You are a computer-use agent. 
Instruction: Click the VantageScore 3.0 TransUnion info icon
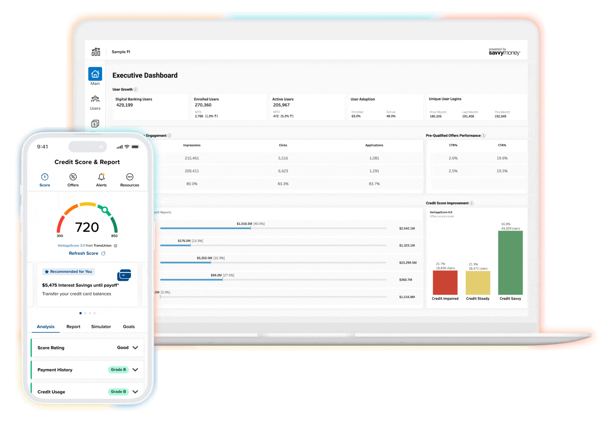pos(116,245)
